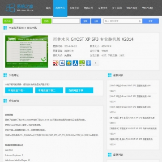Click 百度网盘下载 download button
This screenshot has height=162, width=162.
coord(79,90)
